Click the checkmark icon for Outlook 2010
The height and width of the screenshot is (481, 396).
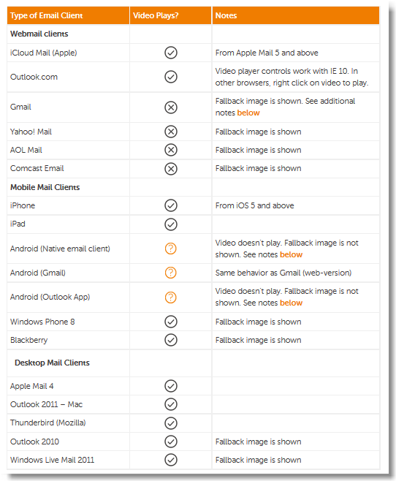tap(171, 442)
